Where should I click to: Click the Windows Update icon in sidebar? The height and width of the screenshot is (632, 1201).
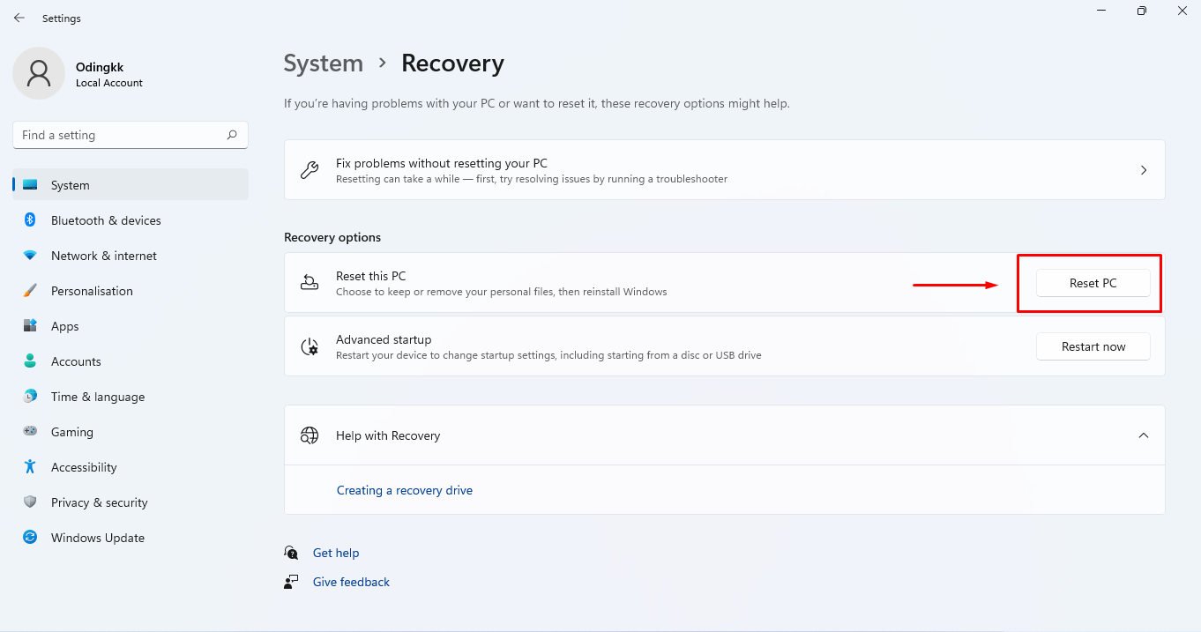(x=30, y=538)
